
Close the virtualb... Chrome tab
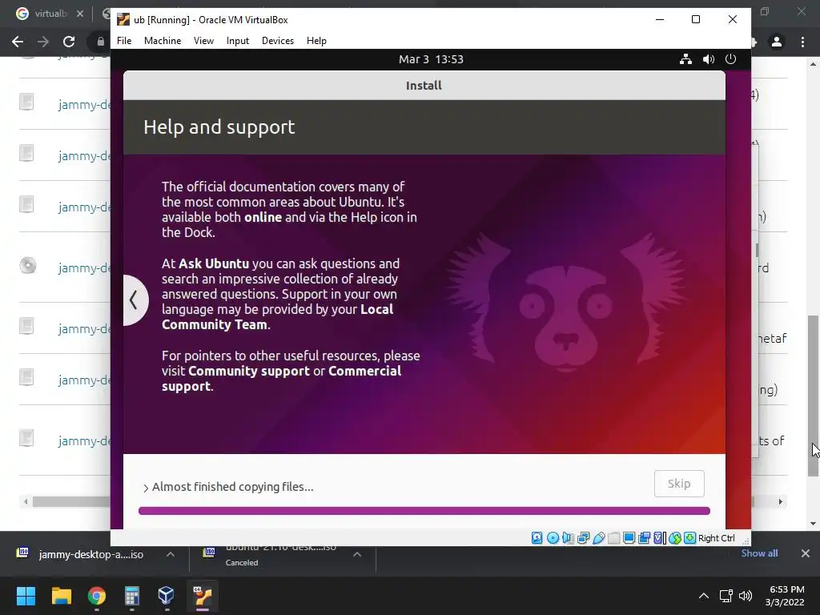tap(80, 14)
